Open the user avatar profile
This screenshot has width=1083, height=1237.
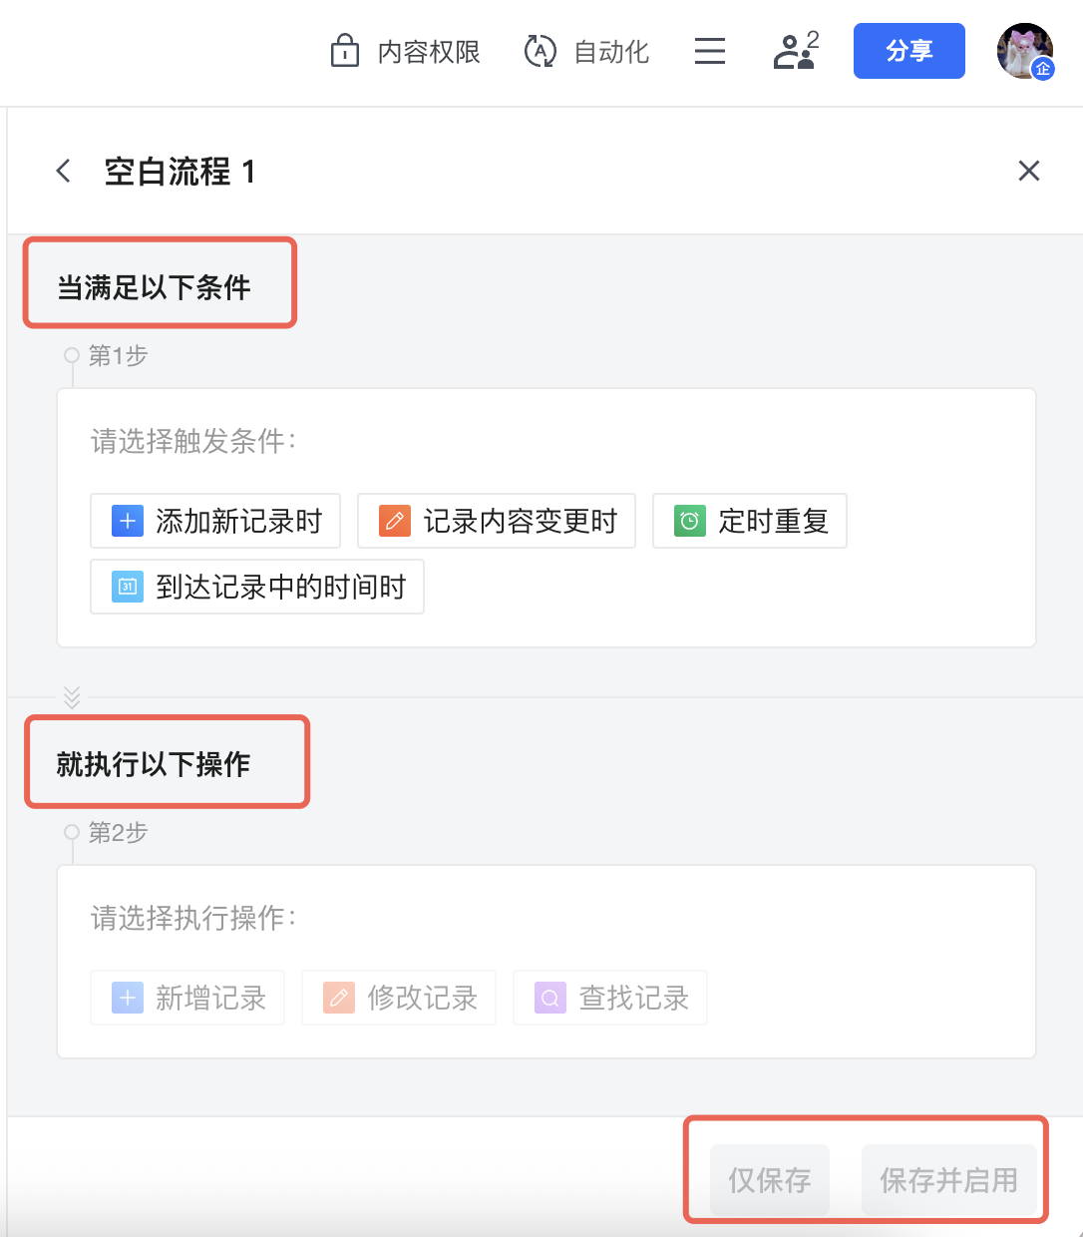point(1025,51)
